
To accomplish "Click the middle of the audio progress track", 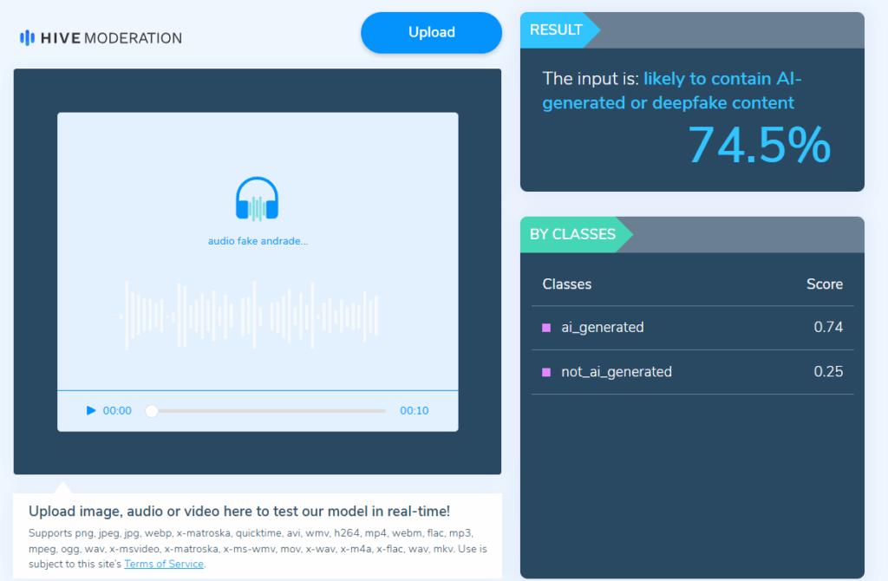I will 269,411.
